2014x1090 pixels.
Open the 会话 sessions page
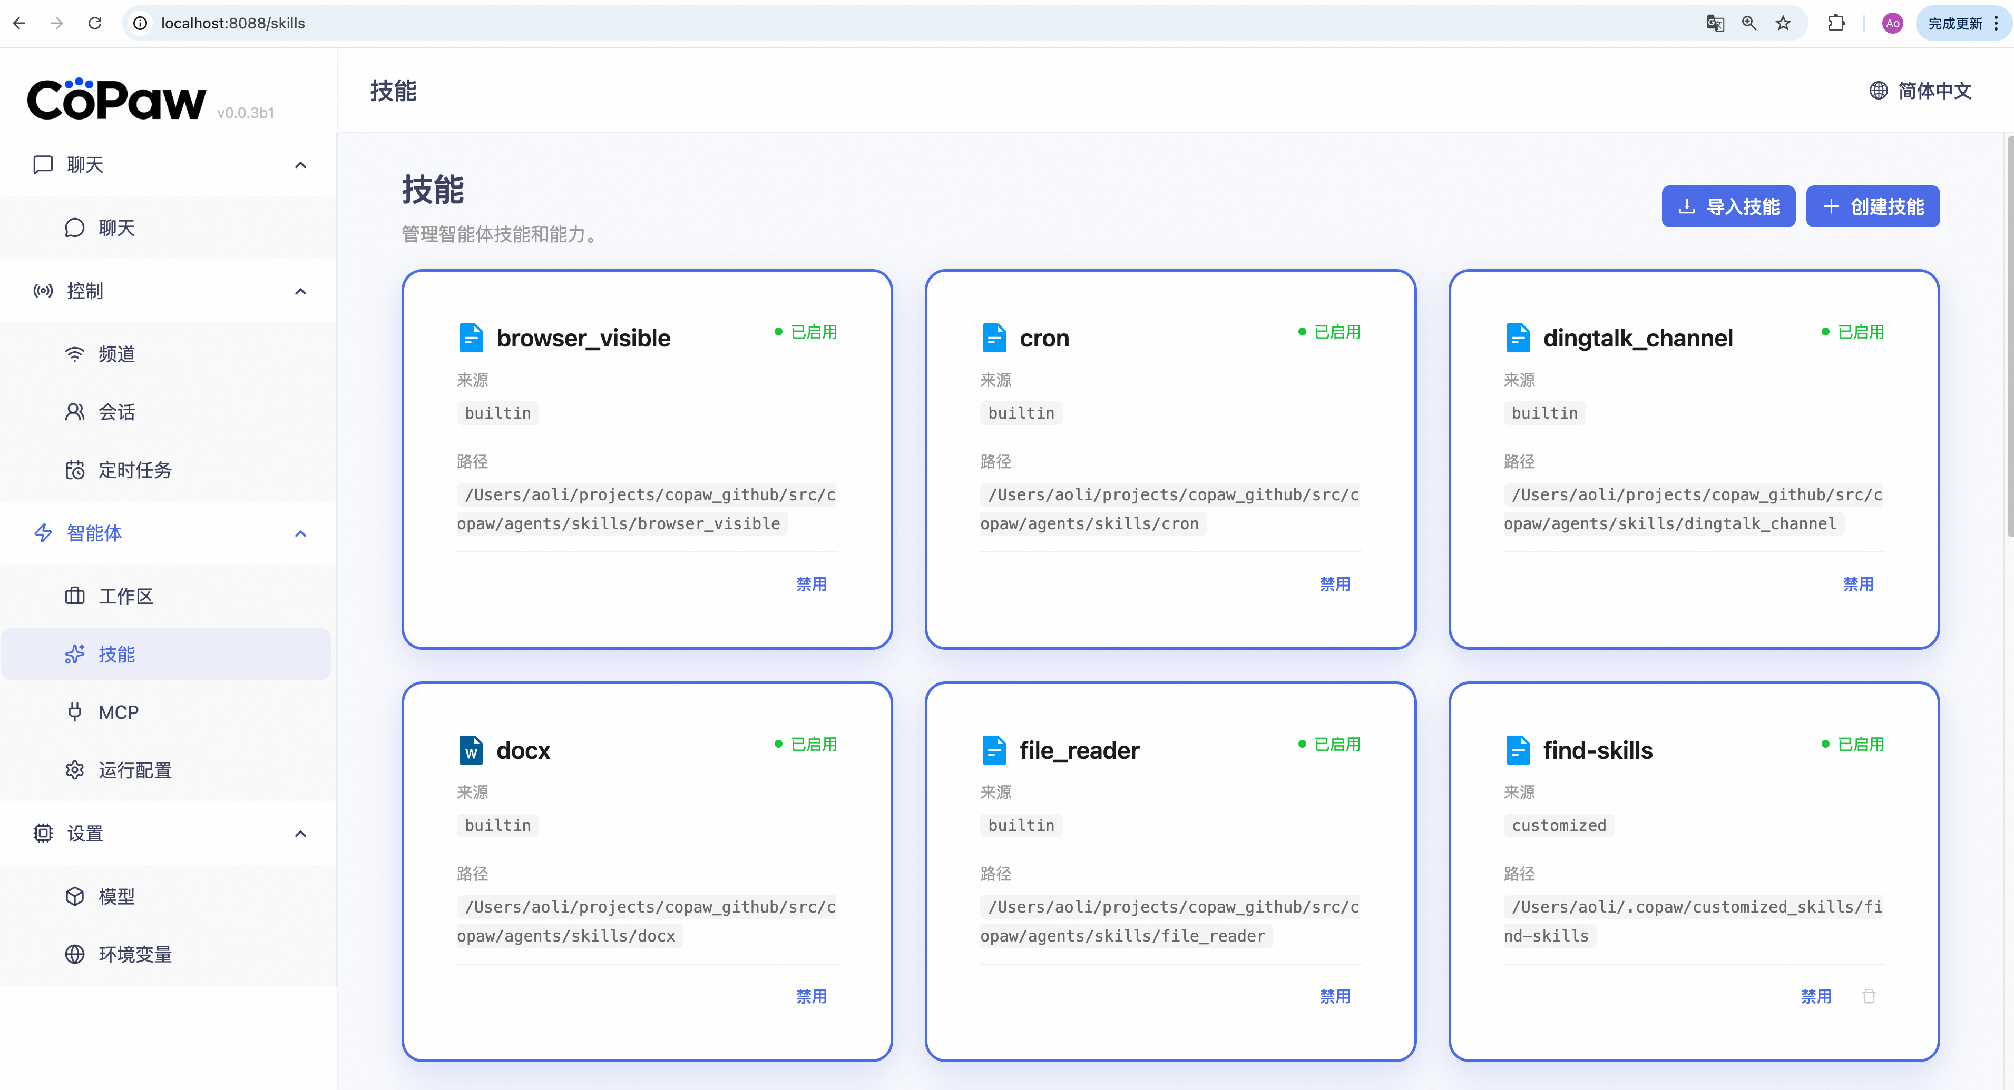[x=167, y=412]
